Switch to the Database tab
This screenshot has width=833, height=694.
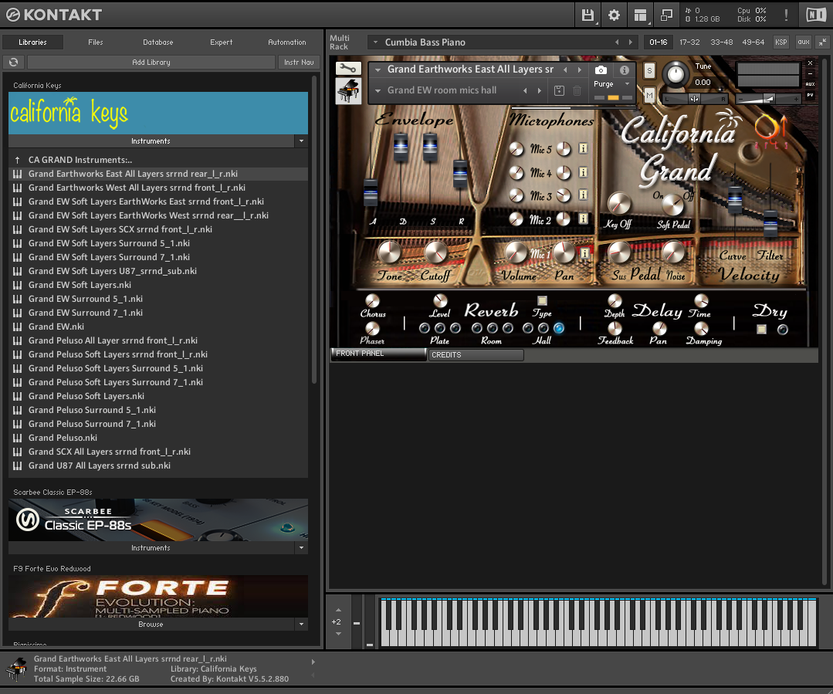(x=157, y=42)
